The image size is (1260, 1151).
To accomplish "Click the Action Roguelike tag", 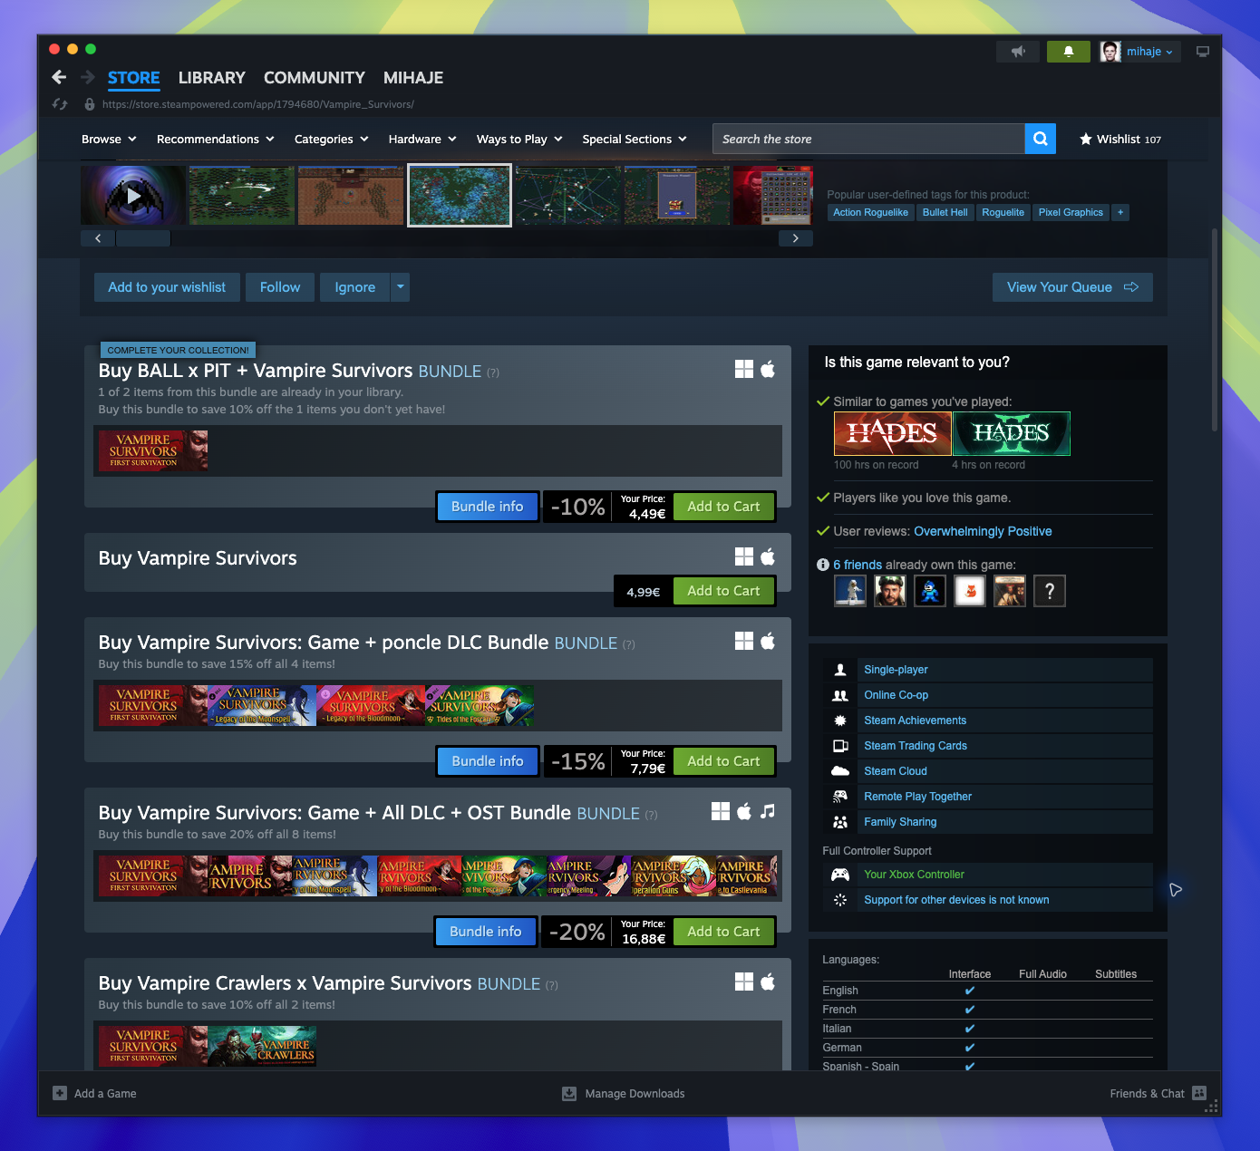I will [x=870, y=212].
